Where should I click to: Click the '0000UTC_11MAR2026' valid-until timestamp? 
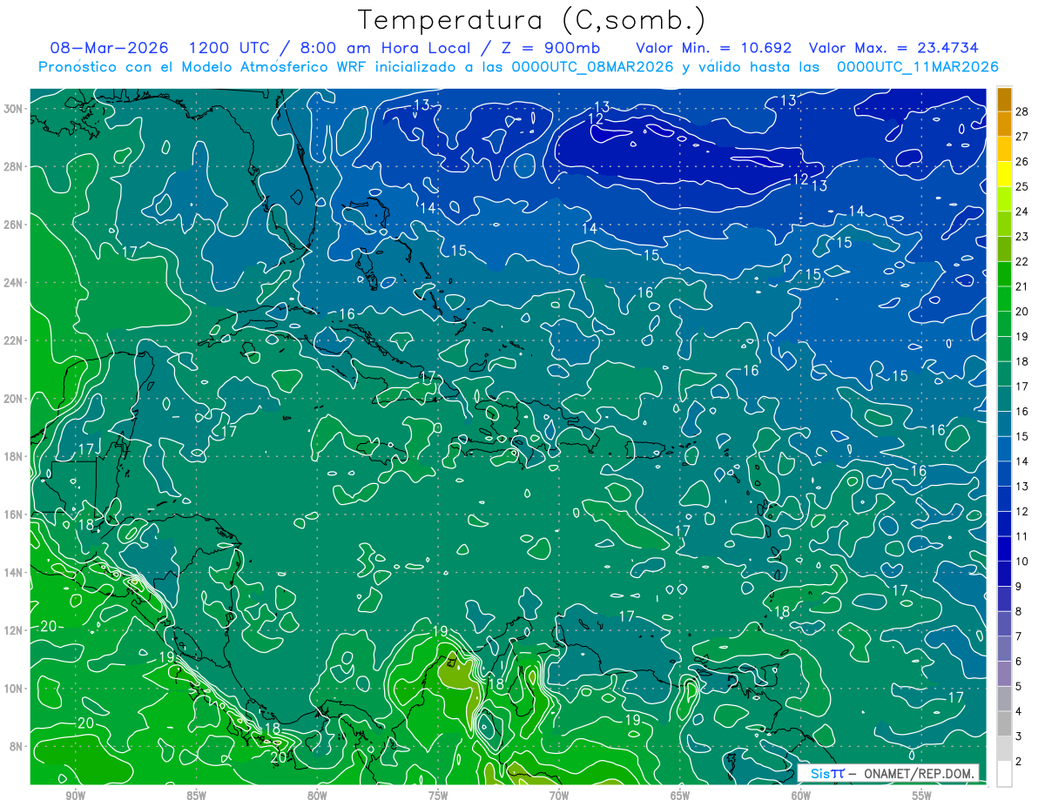(917, 67)
